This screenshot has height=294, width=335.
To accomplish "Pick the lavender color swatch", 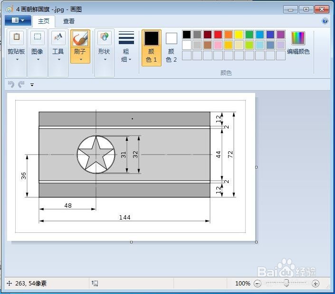I will coord(281,45).
